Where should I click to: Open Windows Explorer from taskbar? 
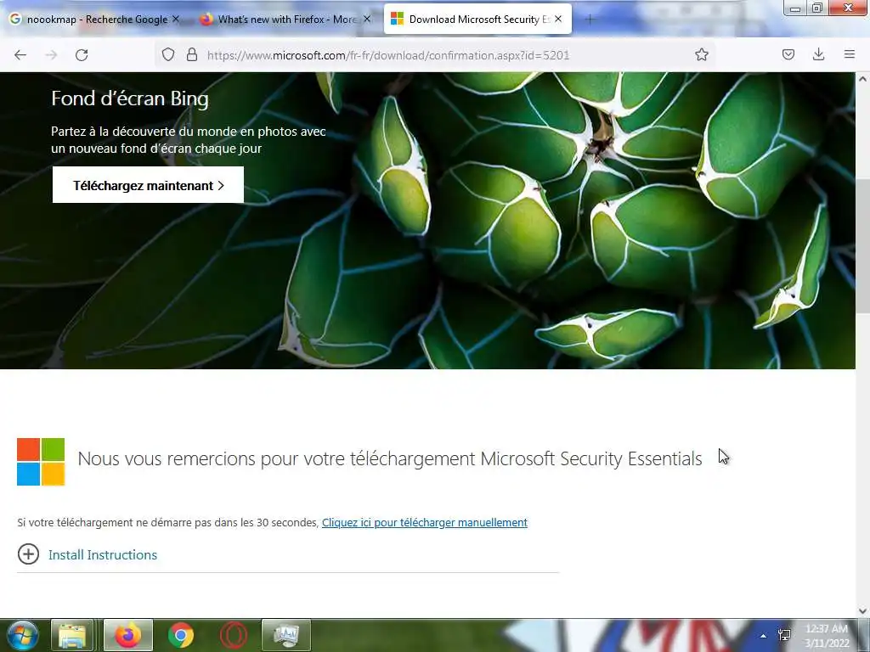point(72,635)
